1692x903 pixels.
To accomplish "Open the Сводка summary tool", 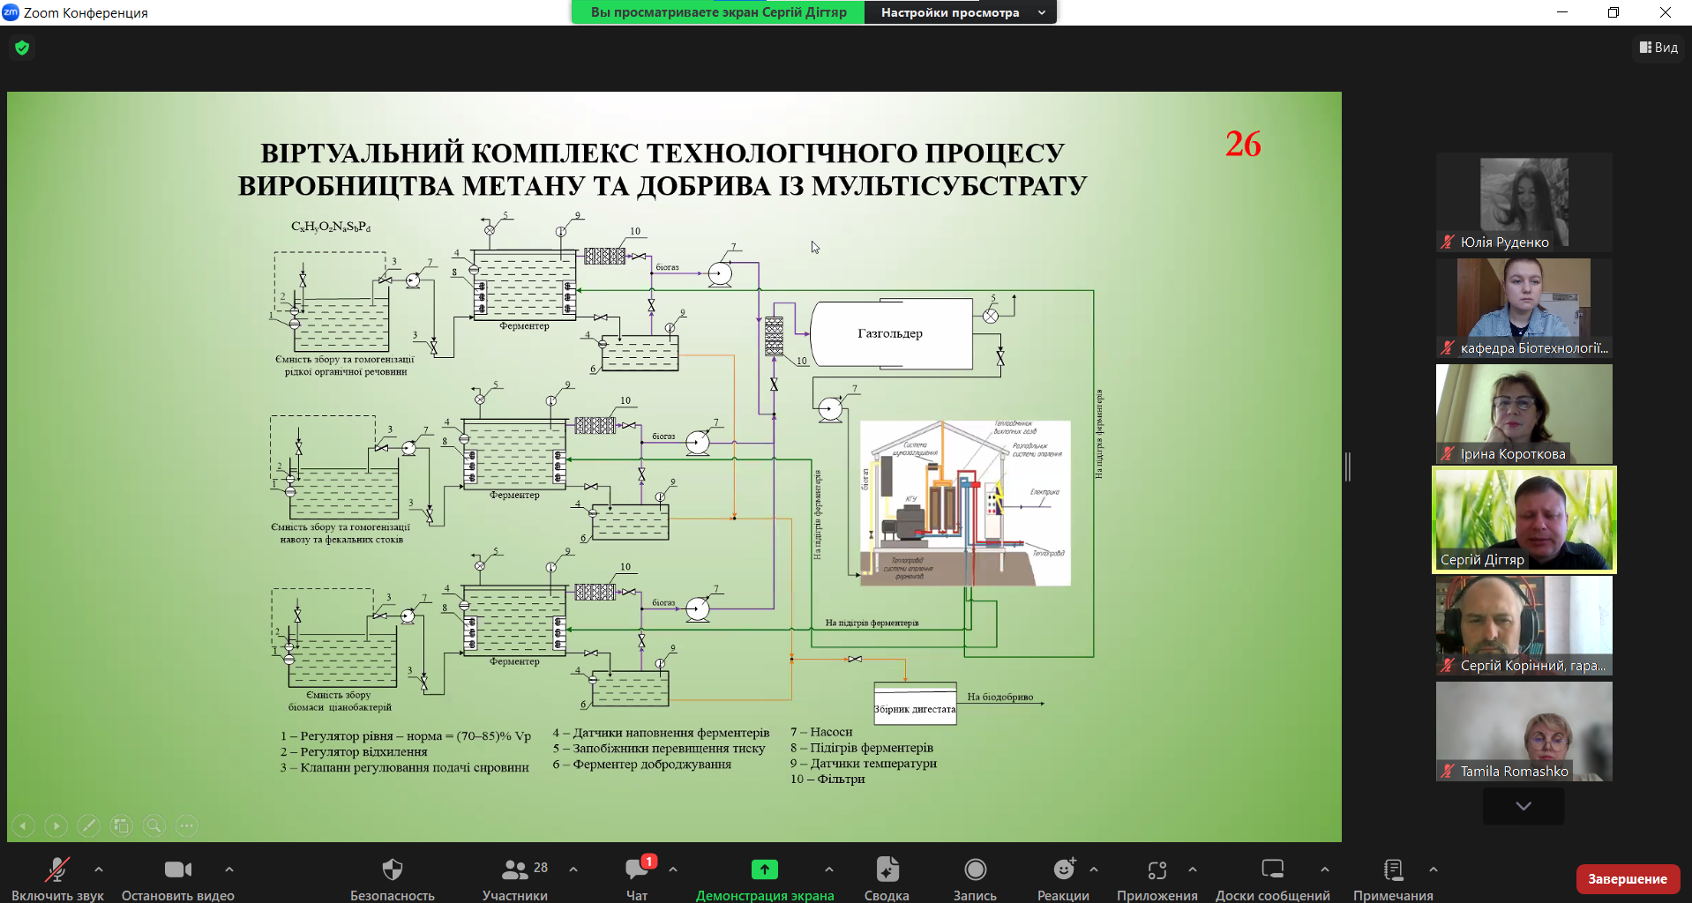I will pyautogui.click(x=887, y=878).
